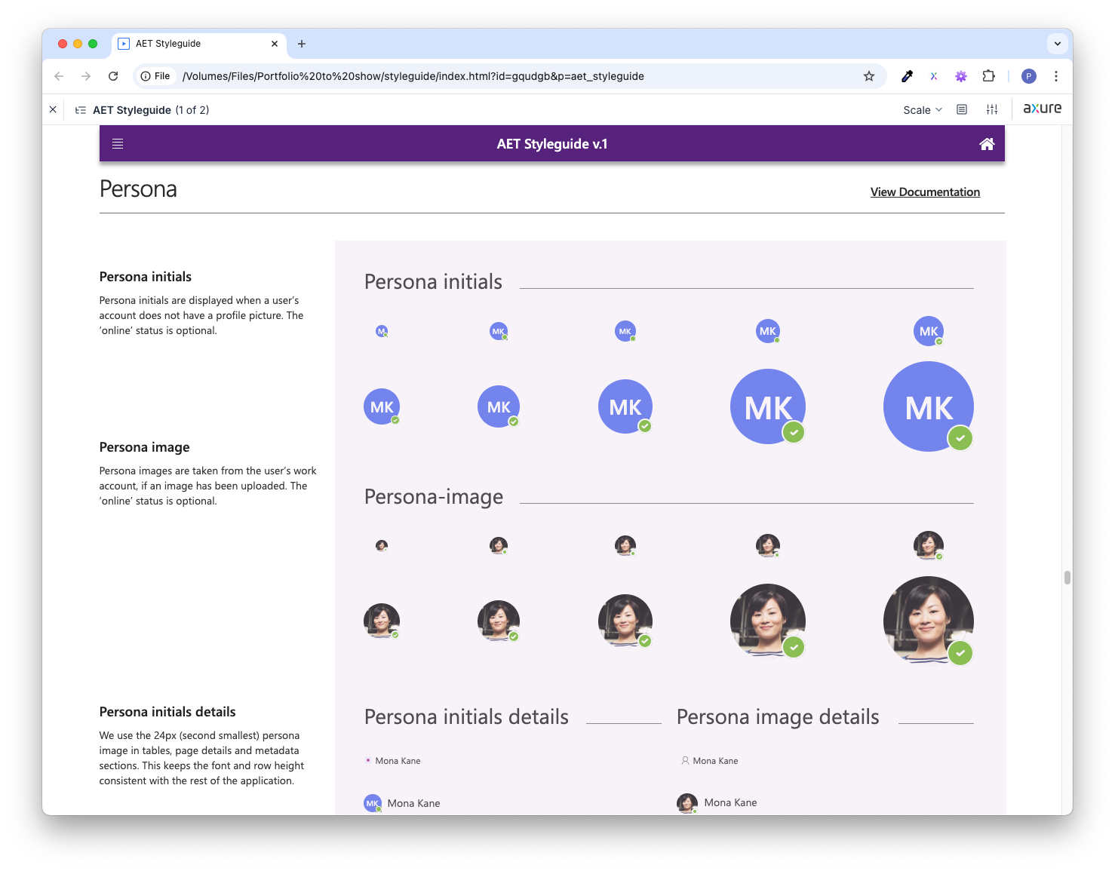Reload the page
Image resolution: width=1115 pixels, height=871 pixels.
(x=113, y=76)
